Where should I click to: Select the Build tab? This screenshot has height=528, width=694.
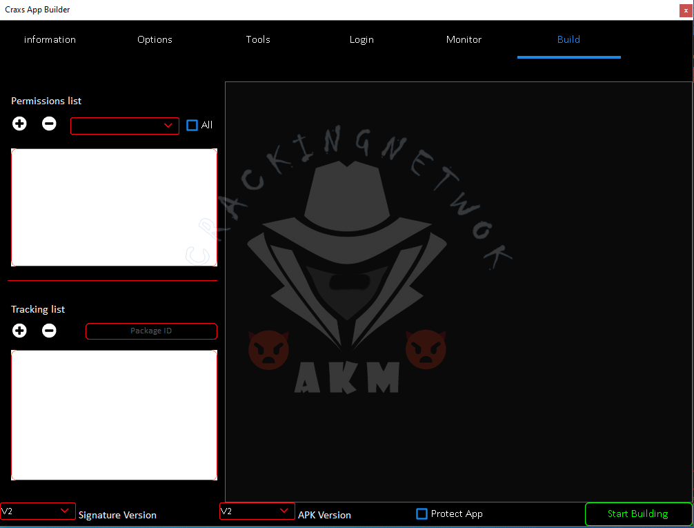coord(568,40)
